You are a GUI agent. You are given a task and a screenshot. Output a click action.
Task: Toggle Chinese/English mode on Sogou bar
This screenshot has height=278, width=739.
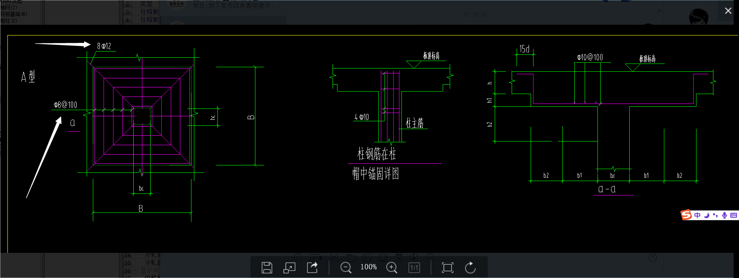(697, 215)
